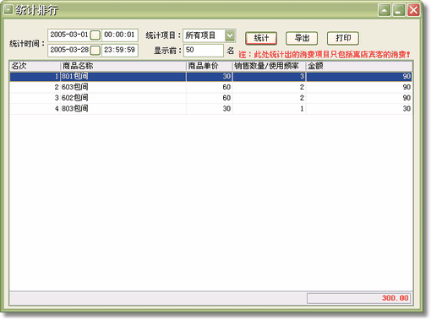Screen dimensions: 431x320
Task: Click the start time field 00:00:01
Action: (120, 35)
